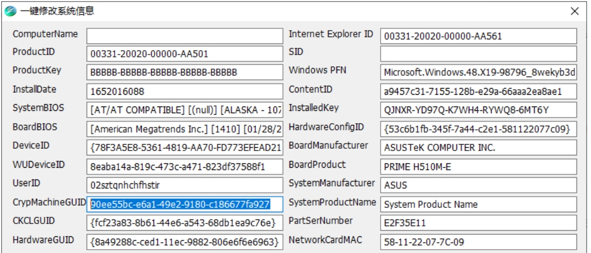Viewport: 591px width, 253px height.
Task: Click the ProductKey field with BBBBB value
Action: [x=185, y=72]
